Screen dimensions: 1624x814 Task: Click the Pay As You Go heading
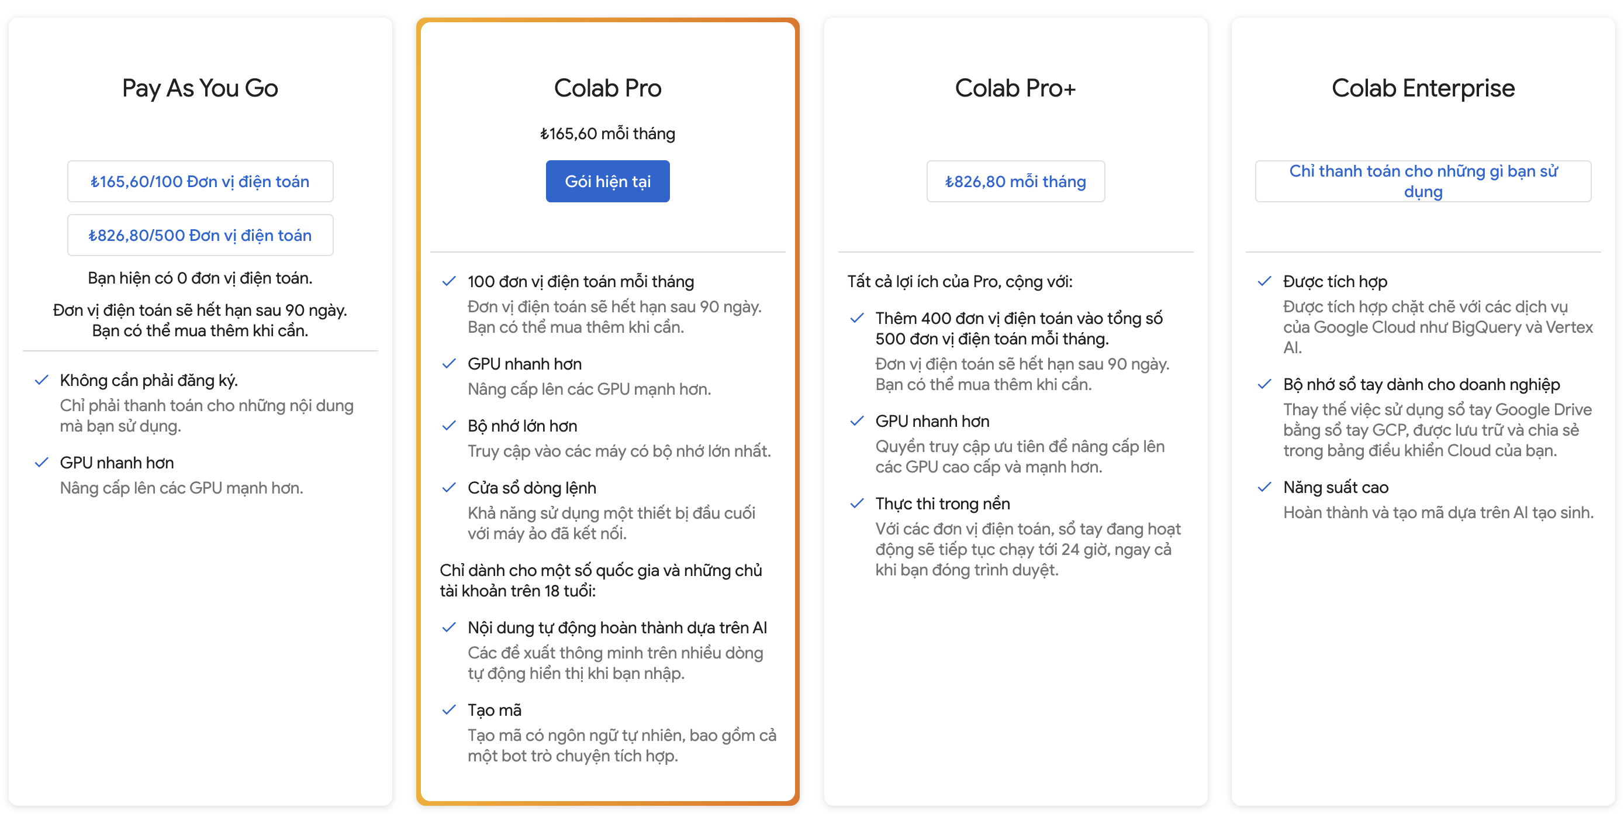point(200,88)
